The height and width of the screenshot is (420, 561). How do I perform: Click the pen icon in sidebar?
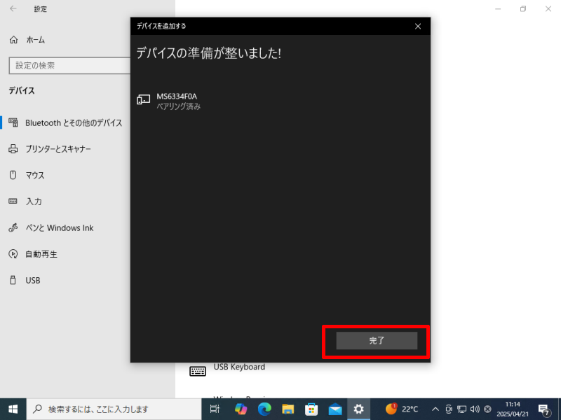click(13, 227)
